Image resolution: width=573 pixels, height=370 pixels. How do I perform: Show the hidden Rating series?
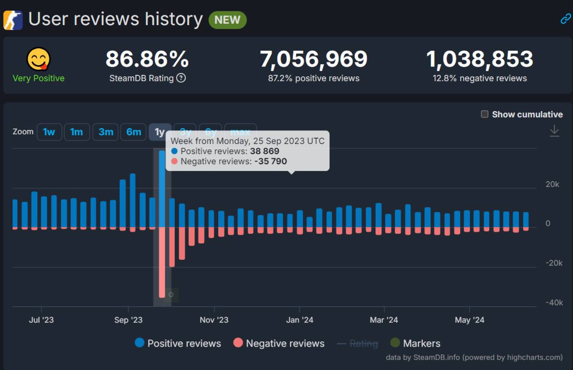point(358,343)
